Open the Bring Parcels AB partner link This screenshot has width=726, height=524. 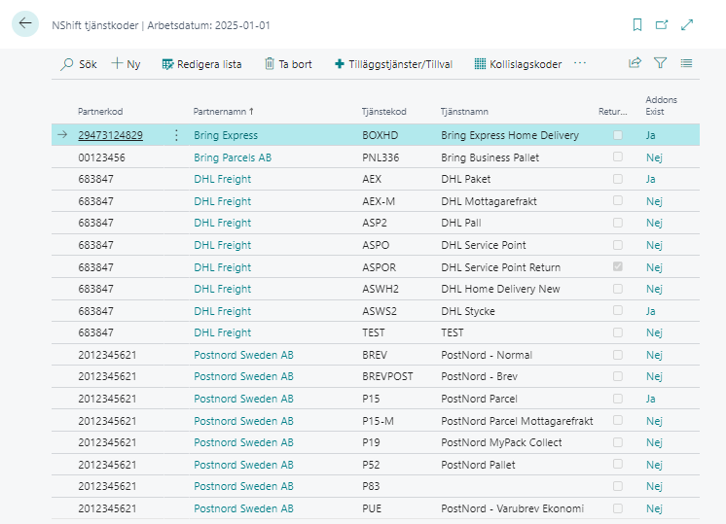233,157
